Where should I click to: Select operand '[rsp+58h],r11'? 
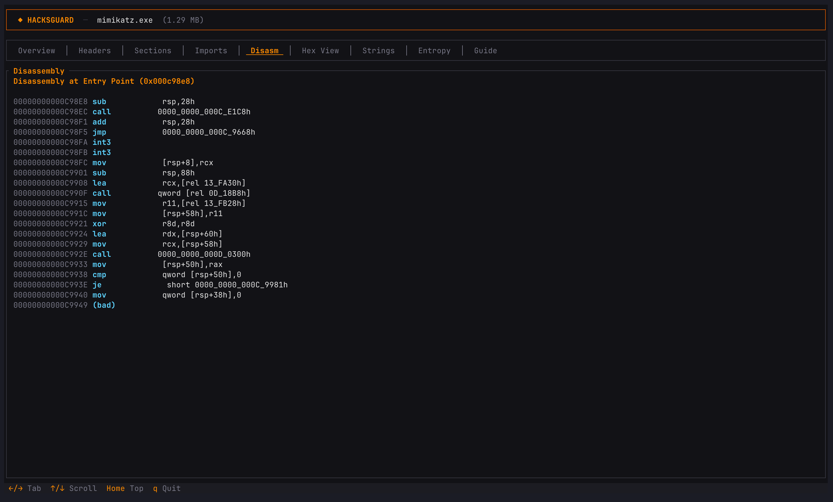tap(192, 214)
